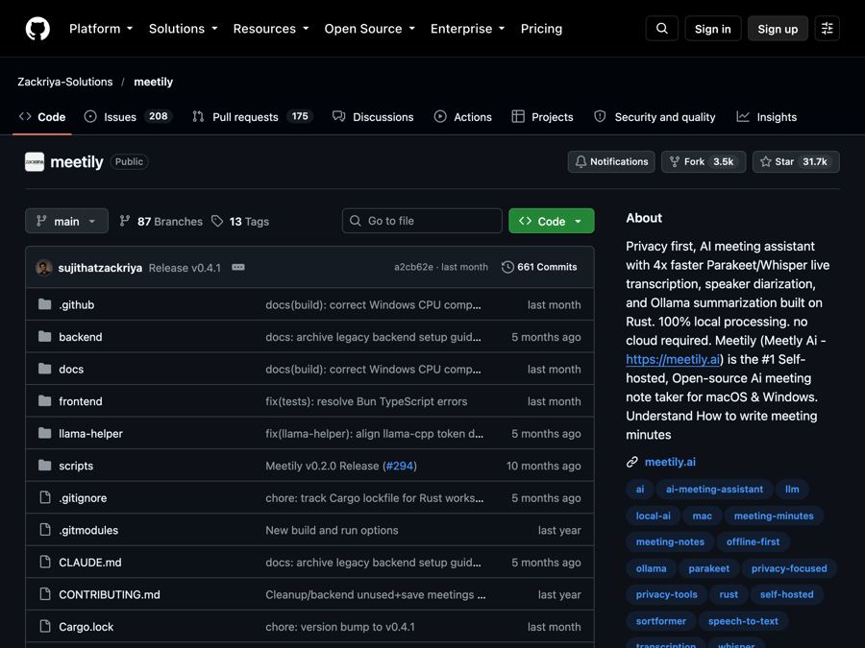865x648 pixels.
Task: Open the GitHub homepage logo
Action: tap(37, 29)
